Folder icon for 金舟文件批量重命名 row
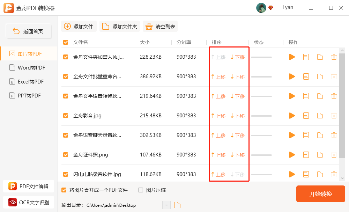349x212 pixels. point(320,76)
